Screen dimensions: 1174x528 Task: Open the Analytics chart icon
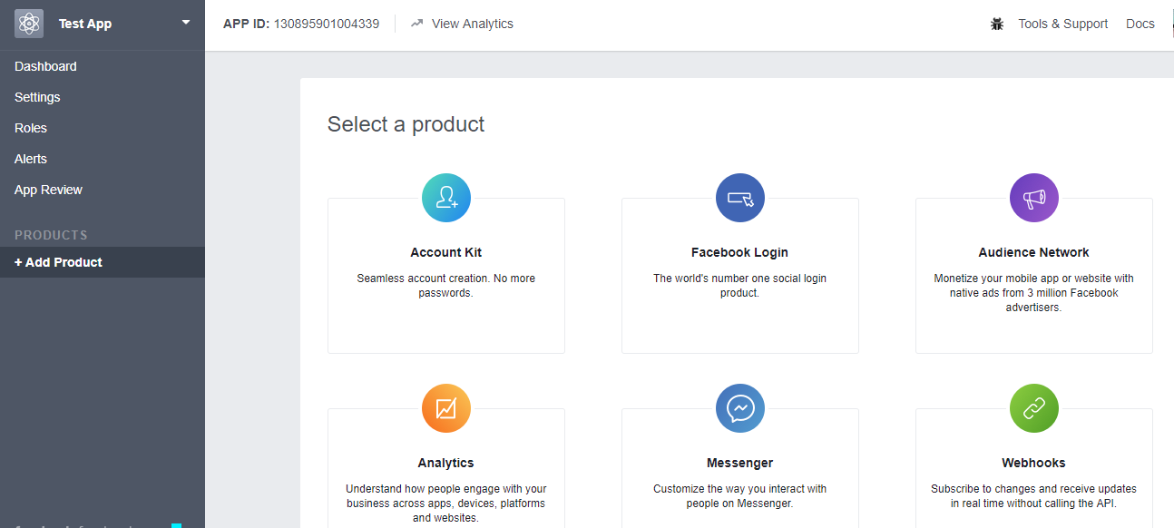click(446, 408)
